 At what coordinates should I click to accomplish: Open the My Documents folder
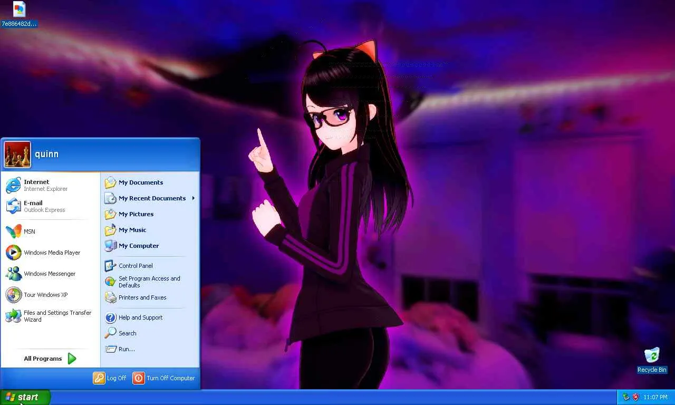click(150, 182)
